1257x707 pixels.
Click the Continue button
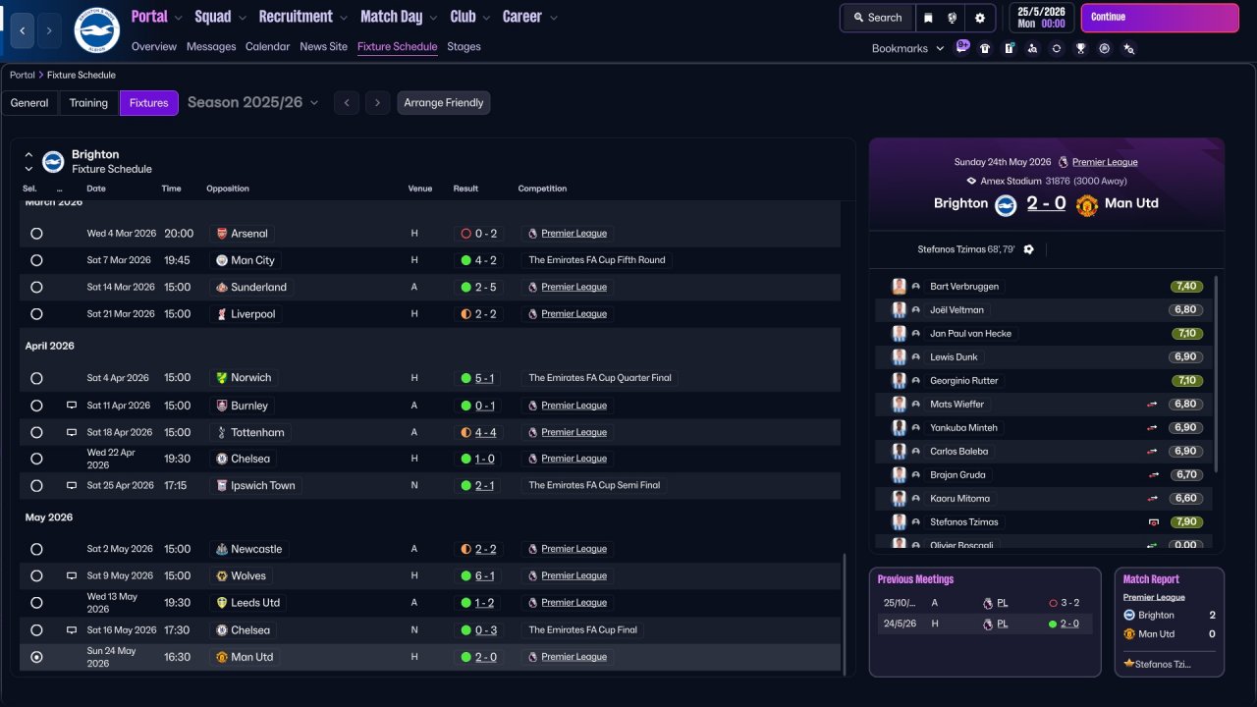(x=1160, y=18)
